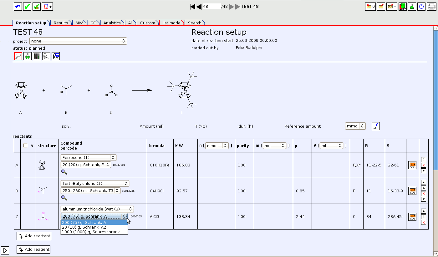Viewport: 438px width, 257px height.
Task: Open the 20 (20) g, Schrank container dropdown
Action: click(86, 165)
